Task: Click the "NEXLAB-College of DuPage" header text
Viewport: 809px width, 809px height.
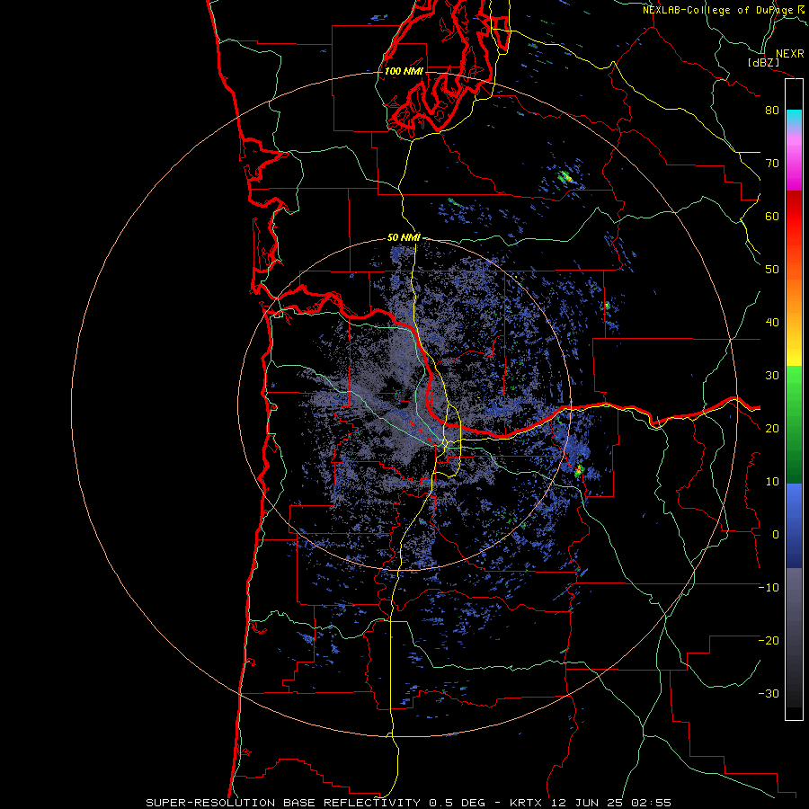Action: pos(717,10)
